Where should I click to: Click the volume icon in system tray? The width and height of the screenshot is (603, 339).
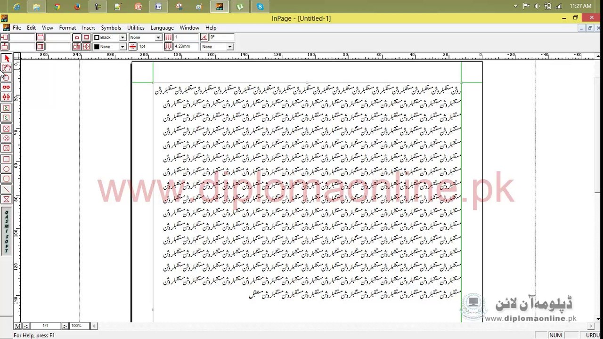tap(537, 6)
